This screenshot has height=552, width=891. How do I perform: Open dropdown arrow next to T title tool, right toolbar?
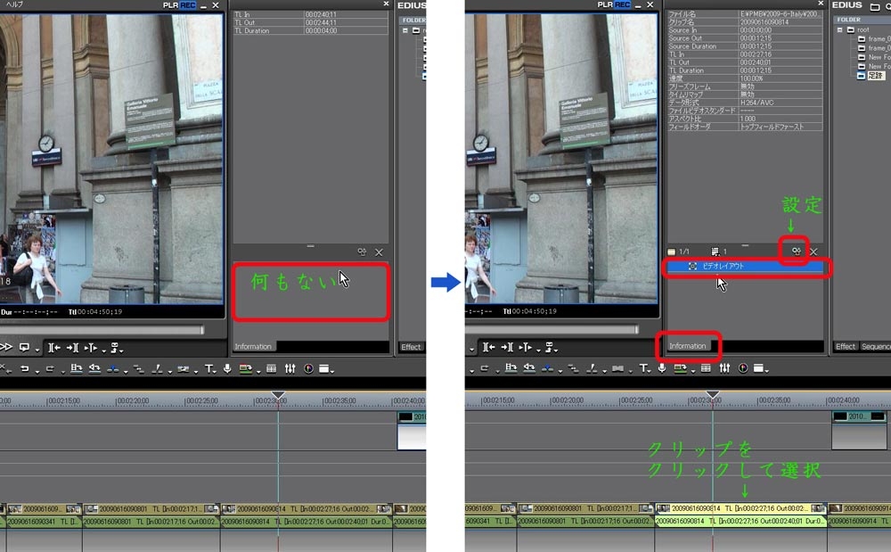click(651, 370)
